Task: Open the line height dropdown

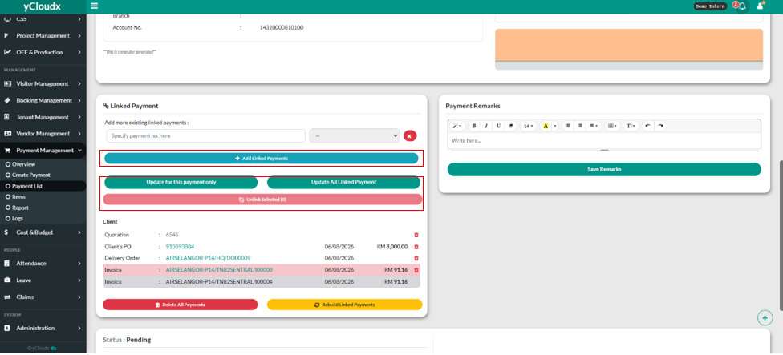Action: tap(631, 126)
